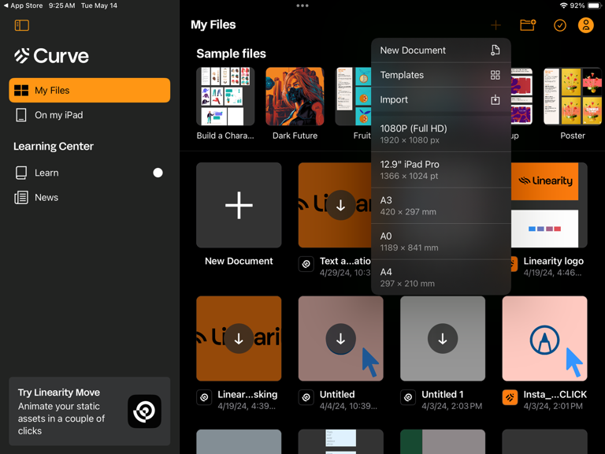Click the Curve file type icon beside Insta_...CLICK
This screenshot has width=605, height=454.
pos(510,397)
